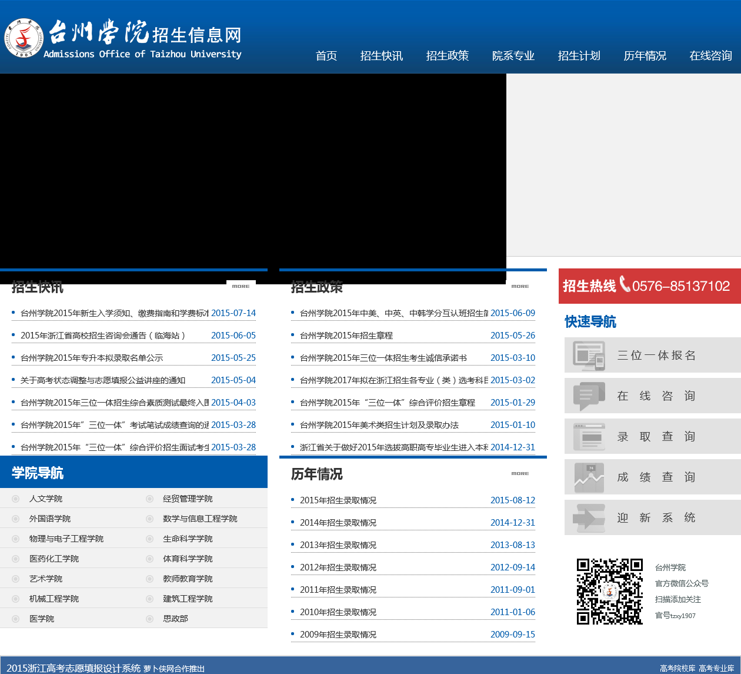This screenshot has height=674, width=741.
Task: Click the phone icon in 招生热线 banner
Action: (x=625, y=284)
